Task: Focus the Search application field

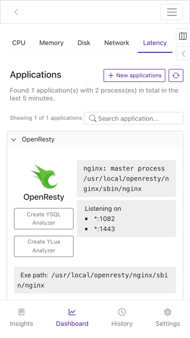Action: (x=134, y=118)
